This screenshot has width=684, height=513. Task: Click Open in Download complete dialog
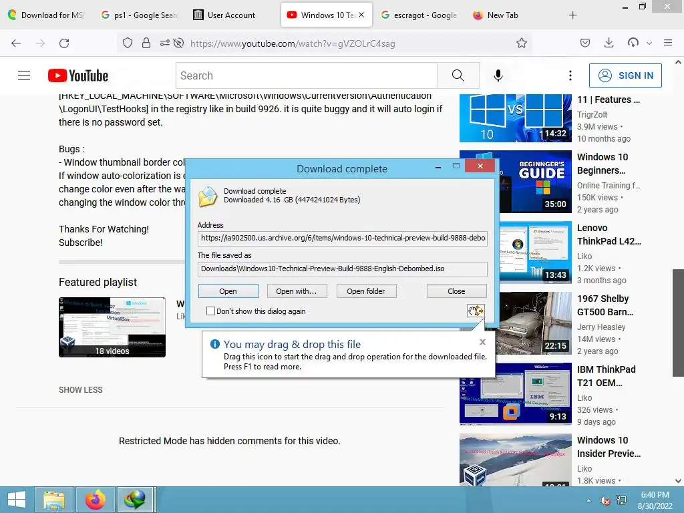(x=228, y=291)
